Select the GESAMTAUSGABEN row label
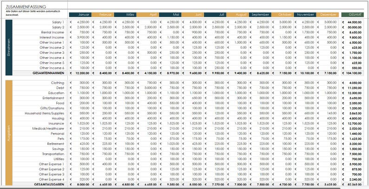The image size is (369, 189). (49, 184)
